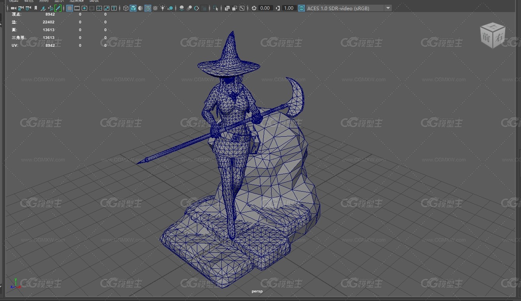Toggle the Field Chart display

(x=99, y=8)
